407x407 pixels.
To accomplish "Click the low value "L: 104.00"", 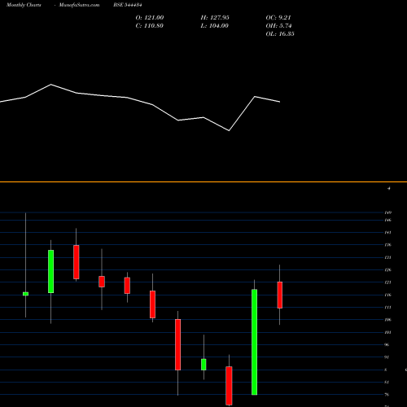I will coord(214,25).
